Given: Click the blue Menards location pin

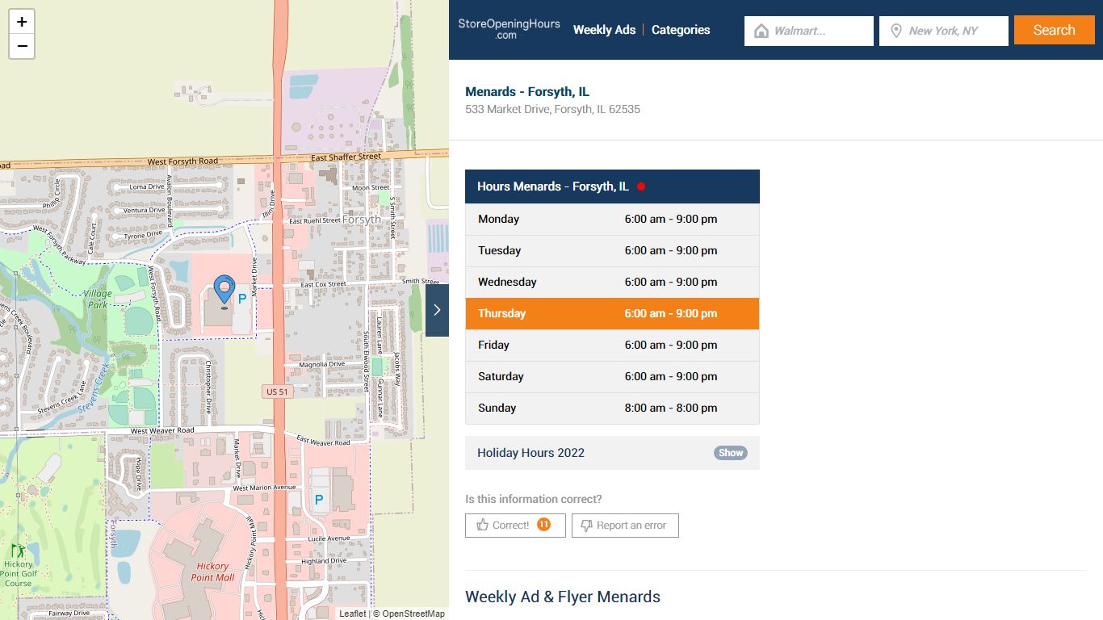Looking at the screenshot, I should click(x=224, y=291).
